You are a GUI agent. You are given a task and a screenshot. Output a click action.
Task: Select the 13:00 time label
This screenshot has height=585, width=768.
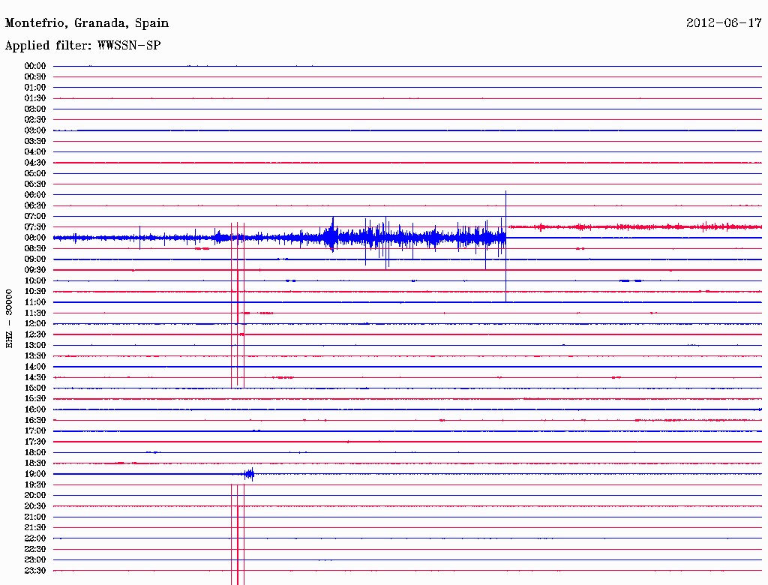coord(35,346)
